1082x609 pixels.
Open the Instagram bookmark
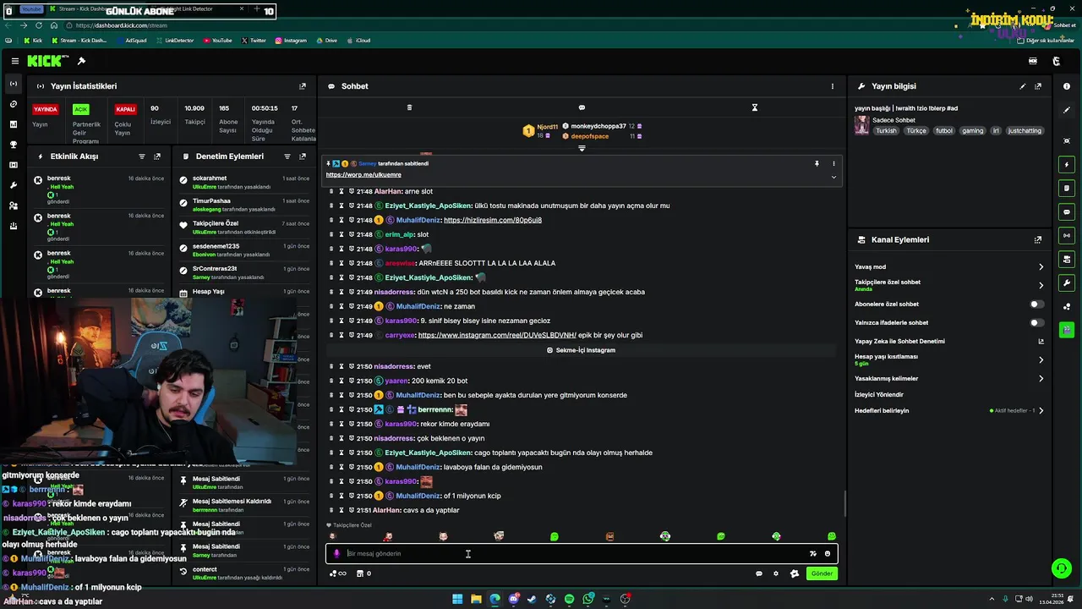pyautogui.click(x=290, y=41)
